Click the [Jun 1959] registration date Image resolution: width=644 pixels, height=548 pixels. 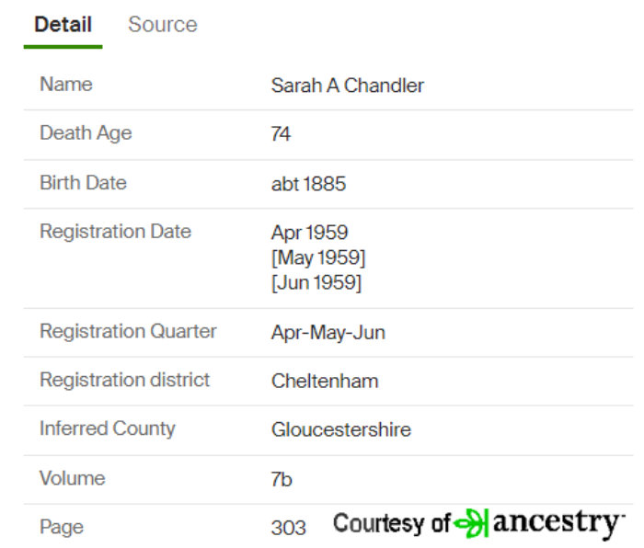[x=316, y=283]
